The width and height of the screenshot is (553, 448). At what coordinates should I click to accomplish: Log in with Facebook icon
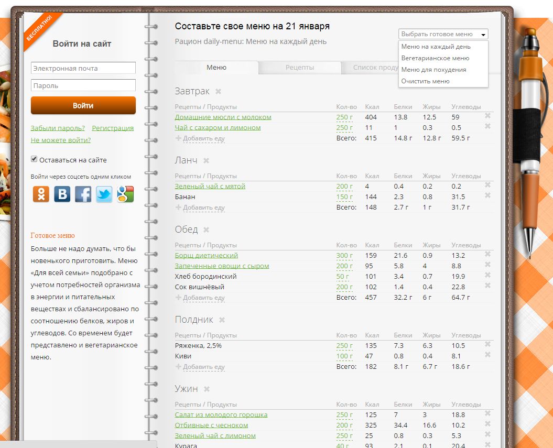click(83, 194)
